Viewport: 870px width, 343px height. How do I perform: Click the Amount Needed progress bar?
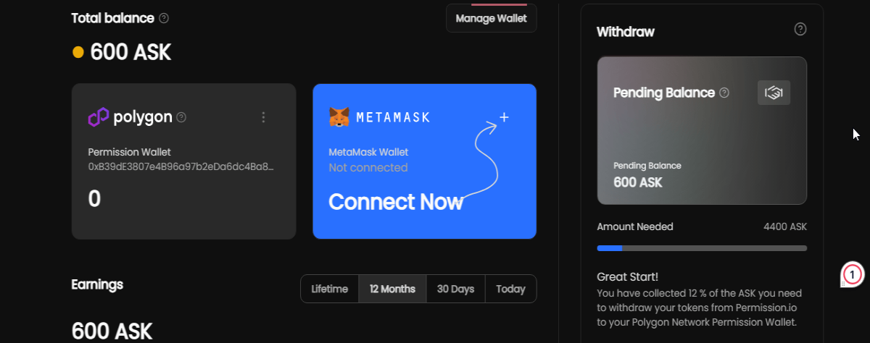tap(702, 248)
